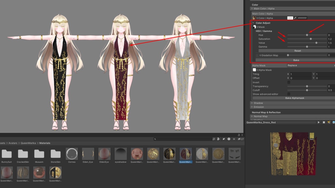Click the search by label tag icon

224,139
